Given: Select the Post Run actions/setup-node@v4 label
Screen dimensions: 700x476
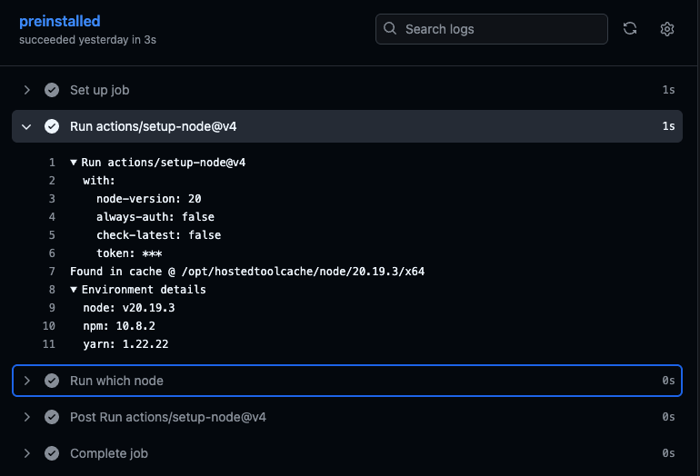Looking at the screenshot, I should (x=168, y=417).
